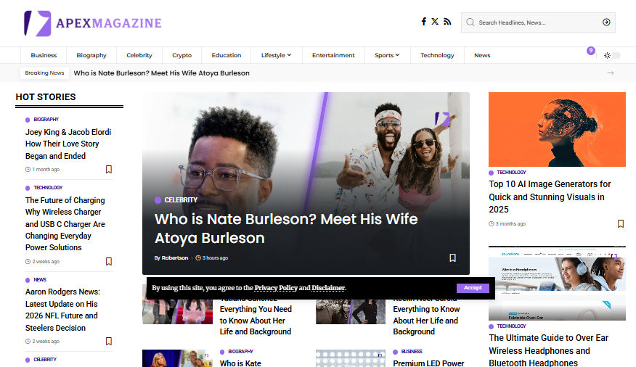636x367 pixels.
Task: Open the breaking news Nate Burleson headline
Action: click(x=161, y=73)
